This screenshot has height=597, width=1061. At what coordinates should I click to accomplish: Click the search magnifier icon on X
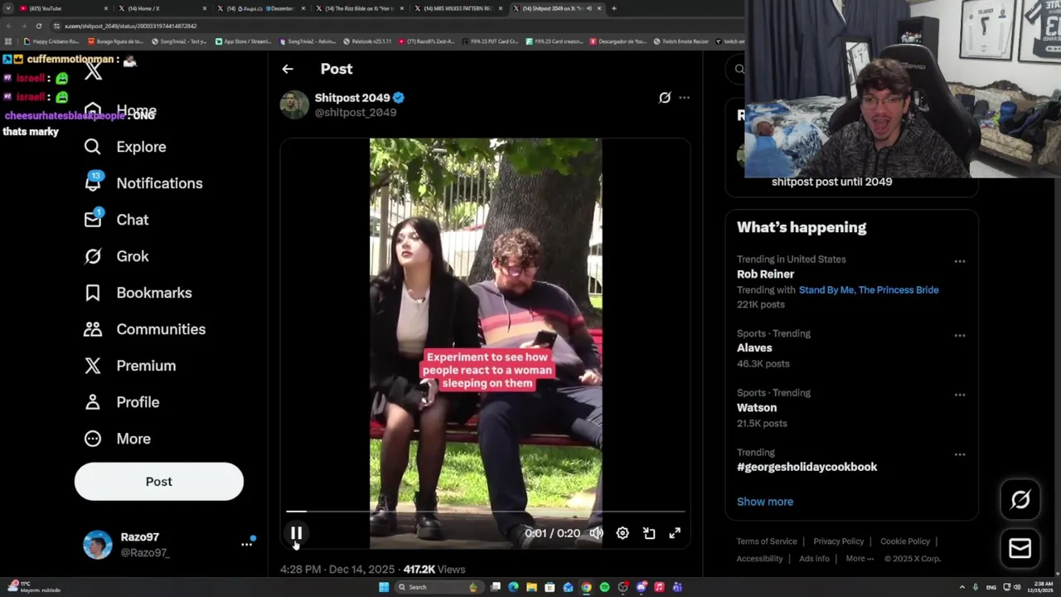pyautogui.click(x=739, y=70)
